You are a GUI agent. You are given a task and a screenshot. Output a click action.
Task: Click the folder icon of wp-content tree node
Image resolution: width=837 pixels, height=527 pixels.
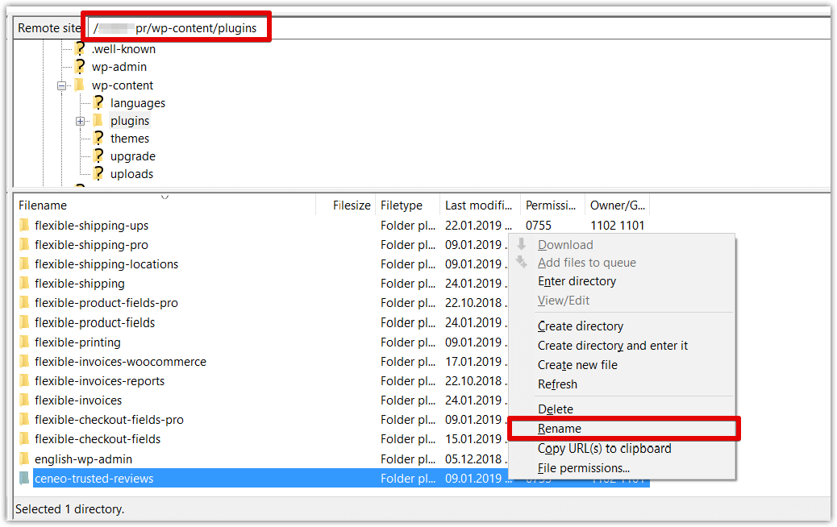click(80, 85)
